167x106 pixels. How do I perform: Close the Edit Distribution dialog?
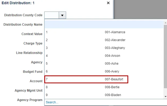(108, 3)
